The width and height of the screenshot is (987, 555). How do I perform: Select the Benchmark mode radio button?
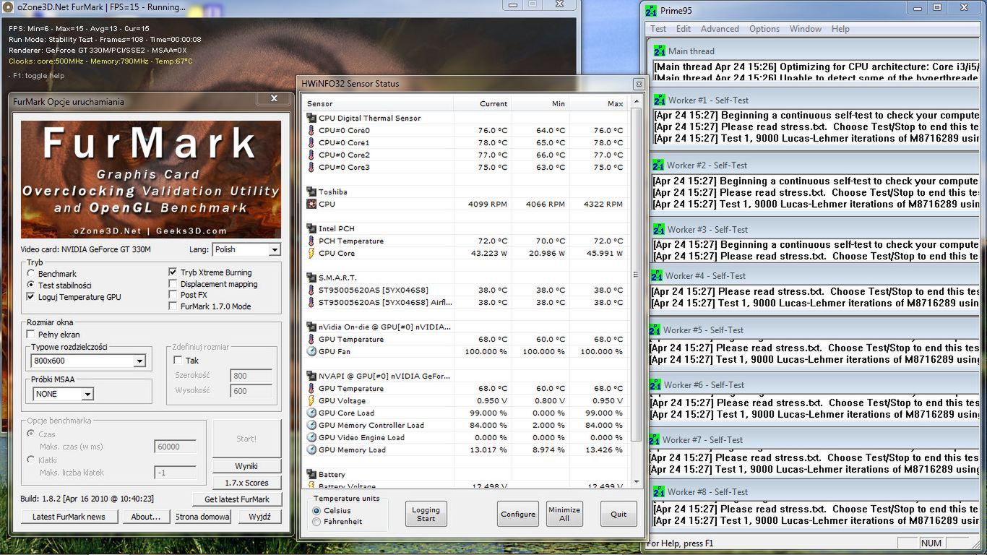click(30, 274)
